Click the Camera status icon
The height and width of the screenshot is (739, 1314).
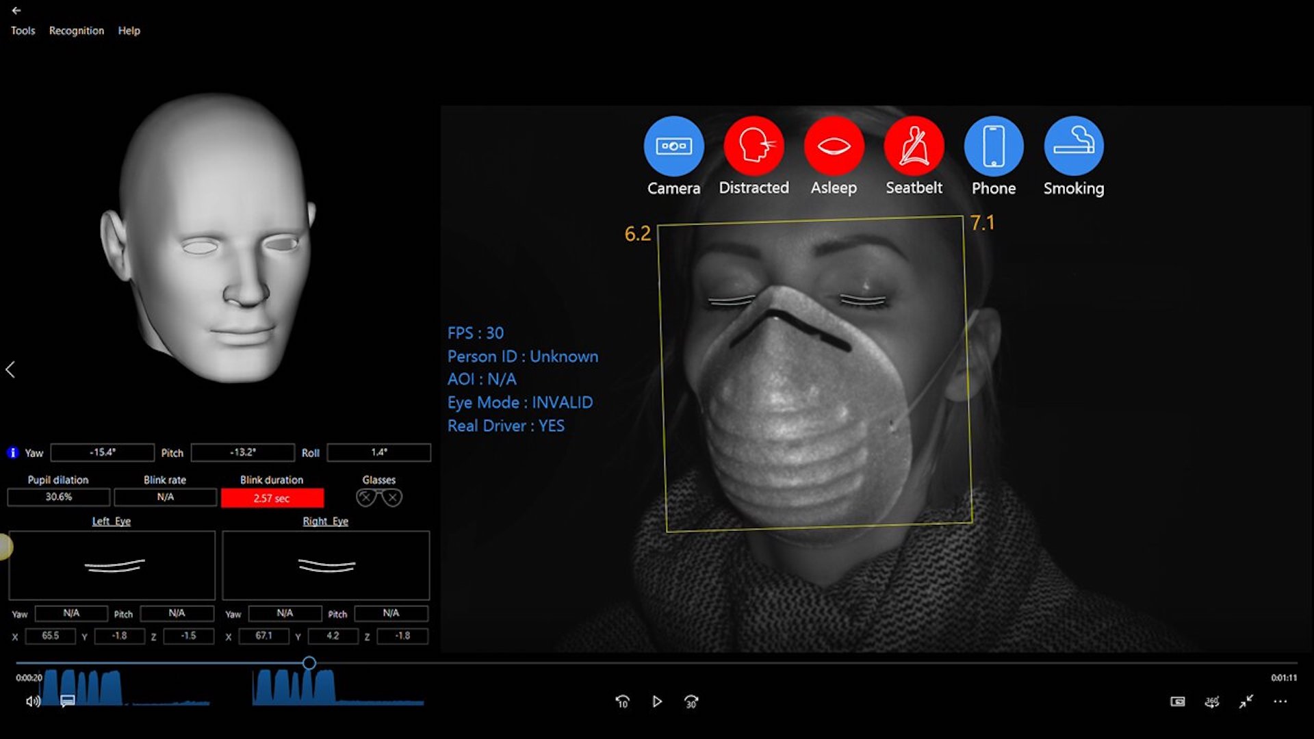click(x=673, y=146)
